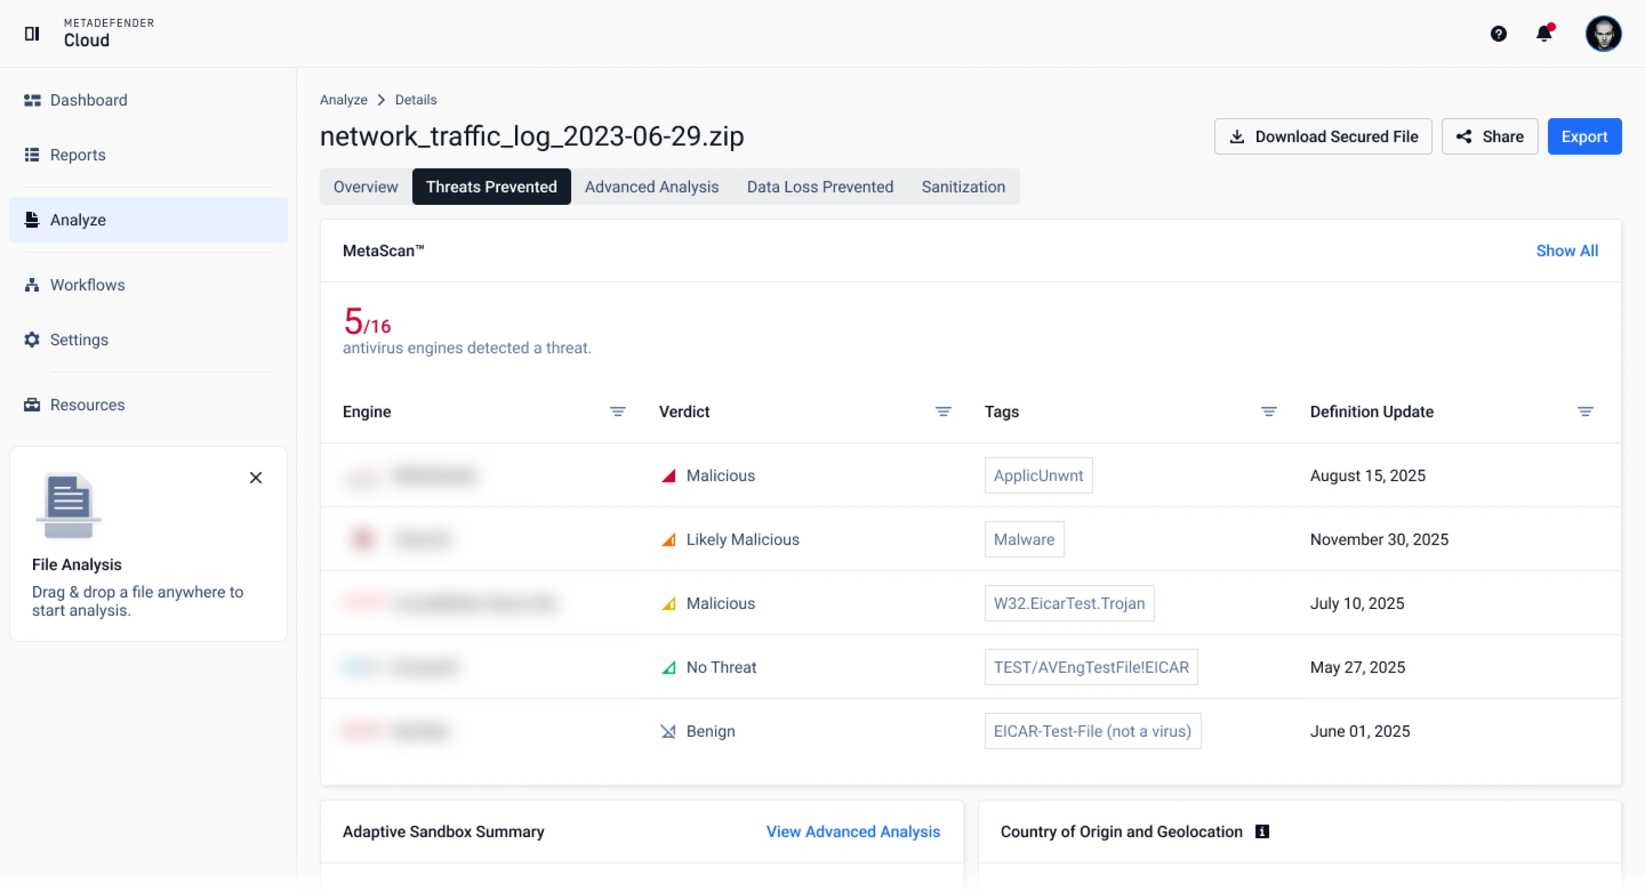Click the Download Secured File button

point(1322,136)
